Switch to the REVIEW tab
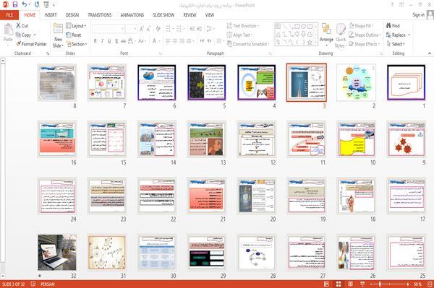Screen dimensions: 434x288 pos(190,15)
